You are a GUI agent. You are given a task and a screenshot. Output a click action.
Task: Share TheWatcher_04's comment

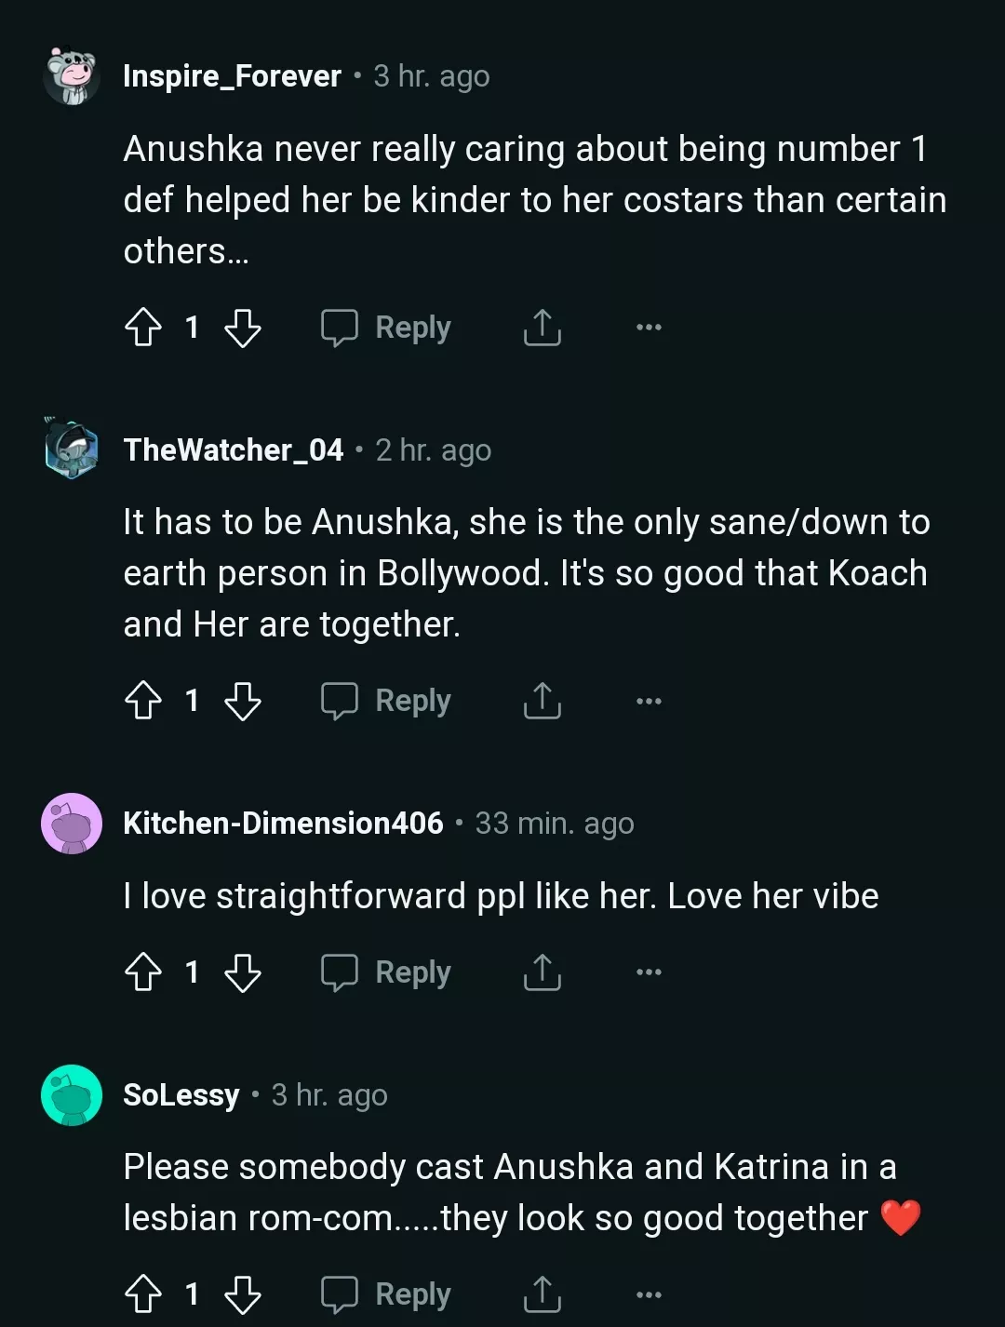click(x=542, y=701)
